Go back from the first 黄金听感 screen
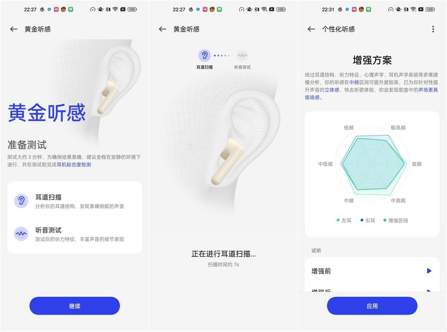The width and height of the screenshot is (447, 332). pos(14,29)
